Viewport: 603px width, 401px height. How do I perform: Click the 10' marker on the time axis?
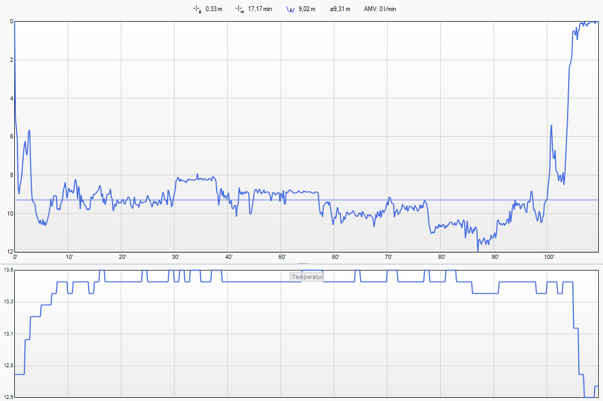tap(69, 257)
